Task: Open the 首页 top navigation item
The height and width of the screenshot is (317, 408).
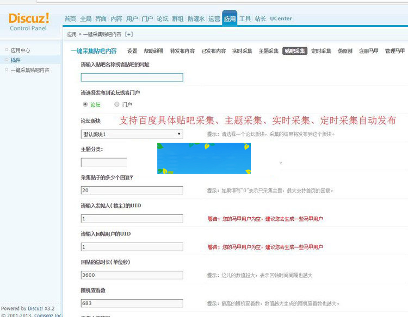Action: pyautogui.click(x=70, y=18)
